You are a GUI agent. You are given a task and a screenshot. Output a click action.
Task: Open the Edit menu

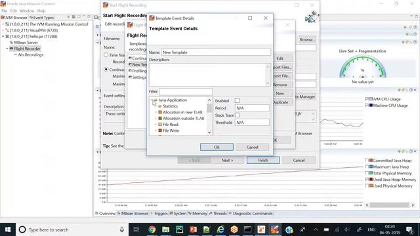(x=13, y=11)
